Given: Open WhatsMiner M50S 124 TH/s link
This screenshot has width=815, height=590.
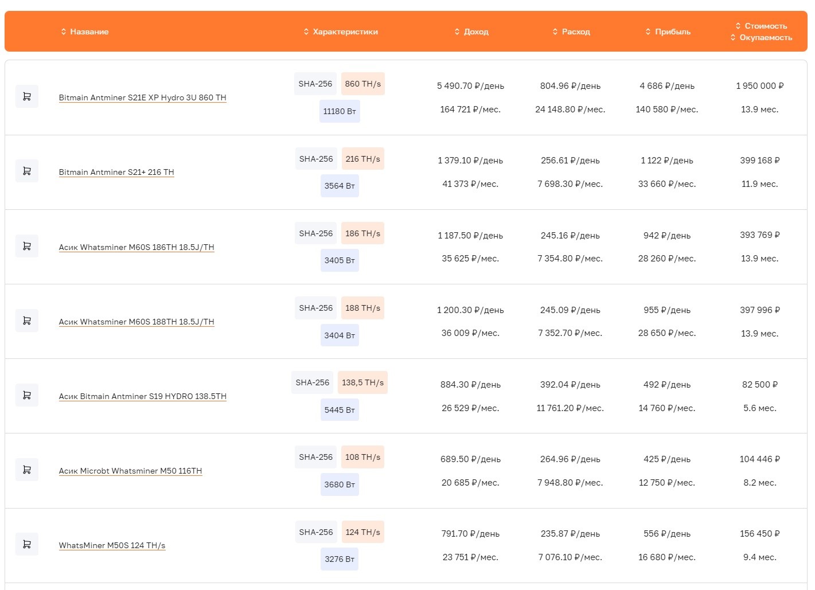Looking at the screenshot, I should (x=112, y=545).
